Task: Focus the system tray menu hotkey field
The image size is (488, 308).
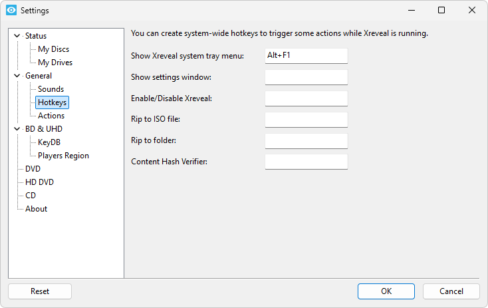Action: pos(306,56)
